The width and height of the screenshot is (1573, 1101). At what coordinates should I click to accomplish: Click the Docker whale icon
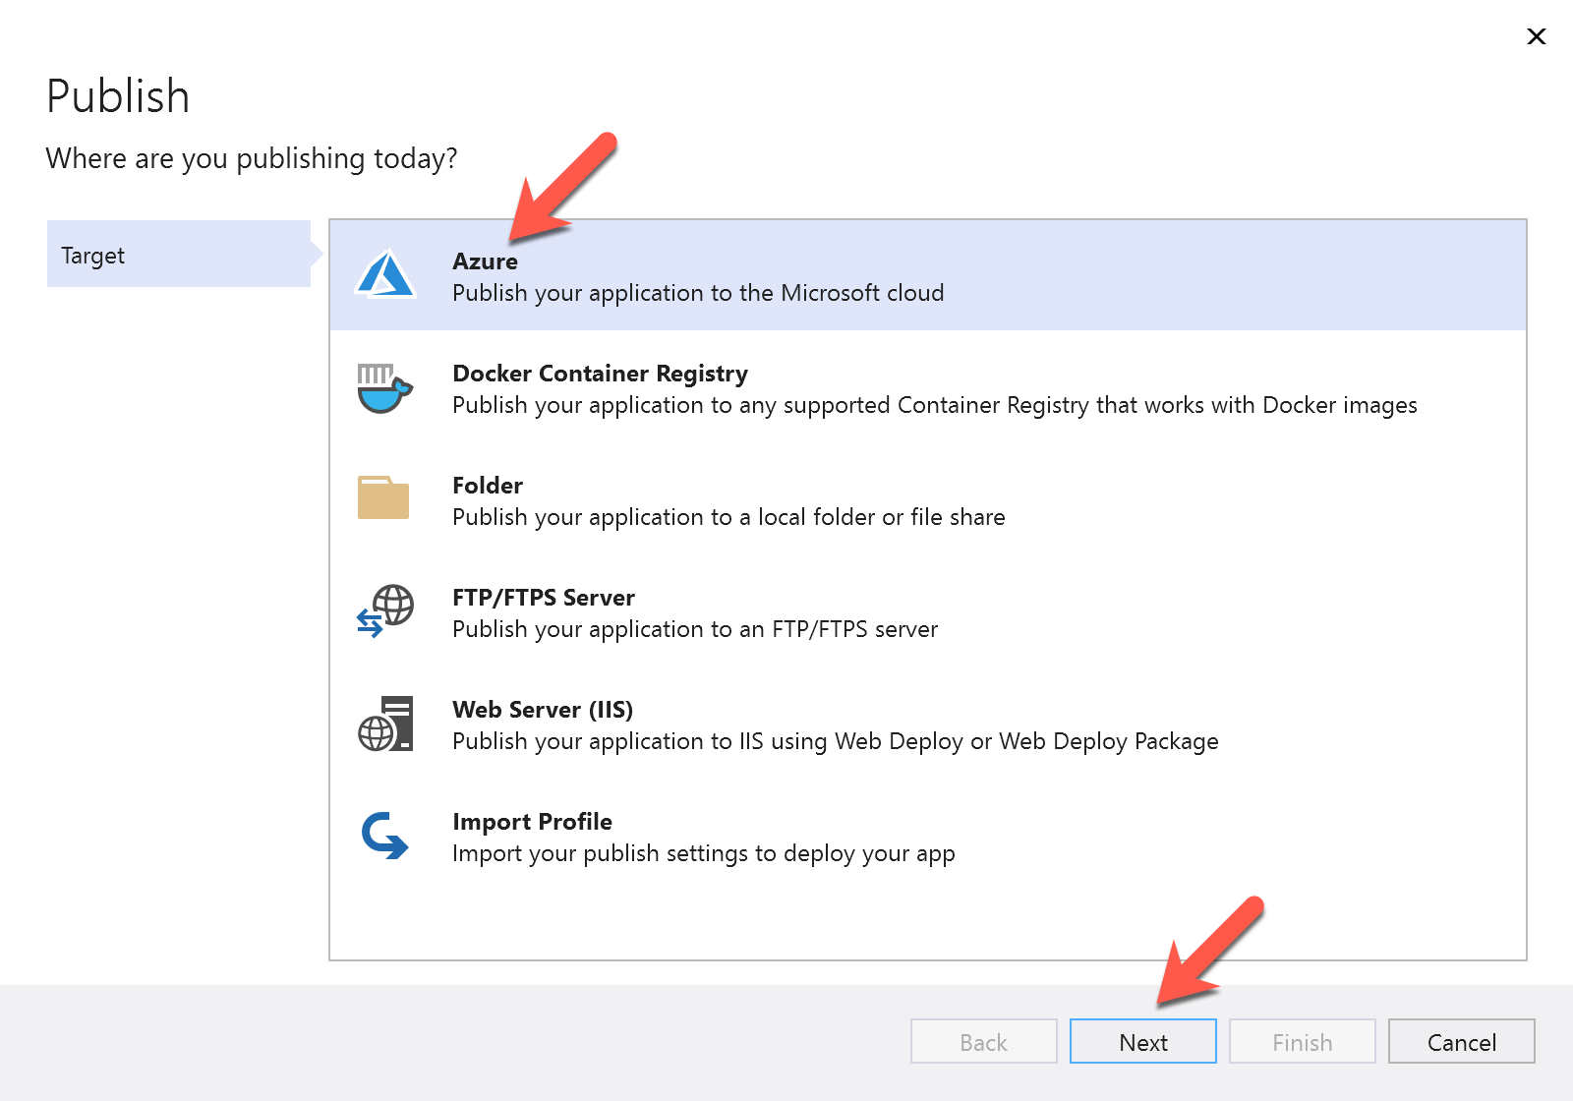pyautogui.click(x=384, y=388)
